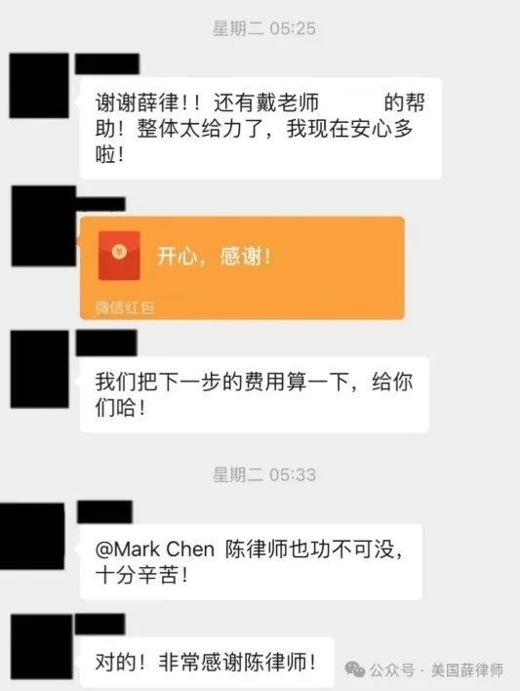Click the 微信红包 label on the red packet
Viewport: 520px width, 691px height.
tap(125, 307)
